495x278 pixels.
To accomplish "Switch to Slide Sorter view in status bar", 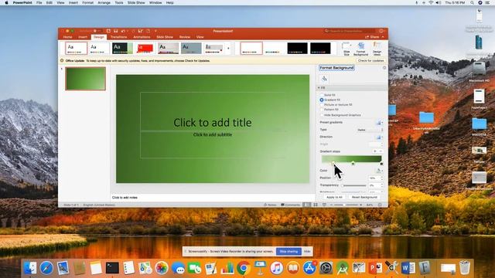I will [316, 205].
